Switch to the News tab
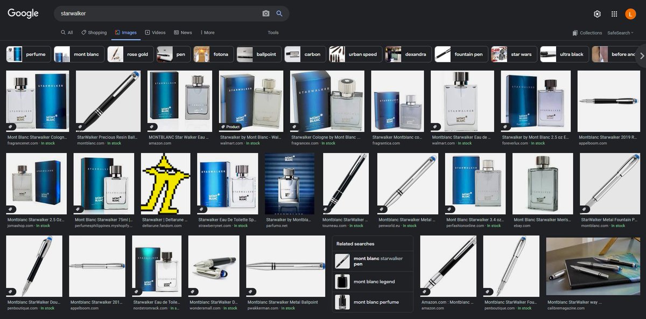646x319 pixels. point(183,32)
